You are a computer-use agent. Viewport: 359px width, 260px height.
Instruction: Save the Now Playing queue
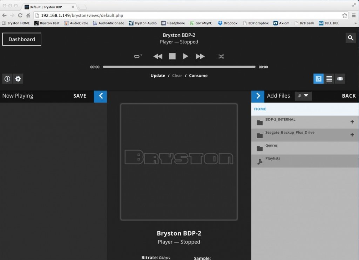(80, 96)
